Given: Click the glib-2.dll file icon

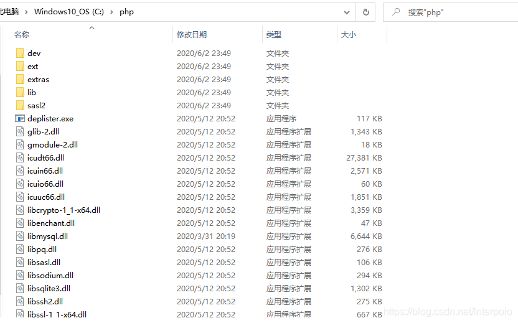Looking at the screenshot, I should click(20, 132).
